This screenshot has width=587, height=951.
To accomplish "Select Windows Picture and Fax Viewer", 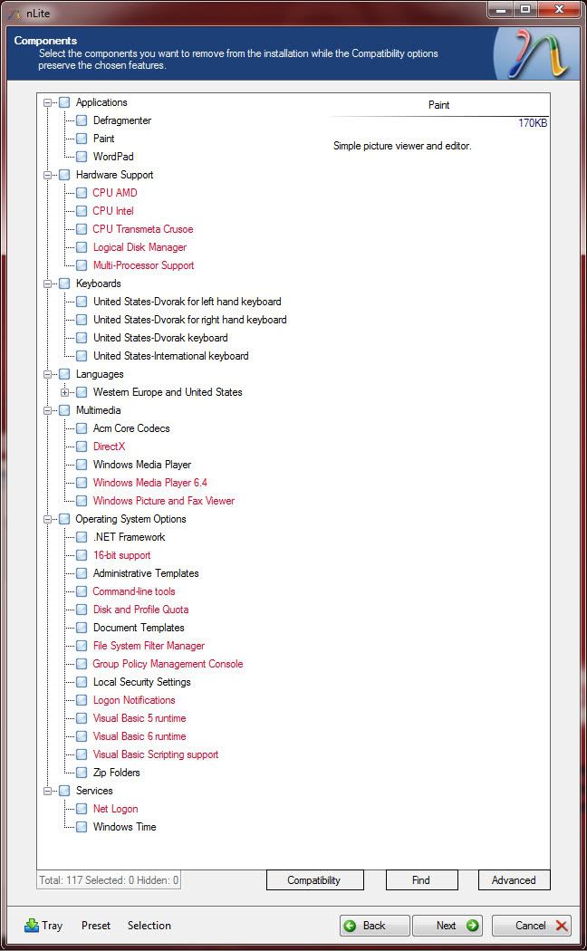I will click(x=164, y=501).
